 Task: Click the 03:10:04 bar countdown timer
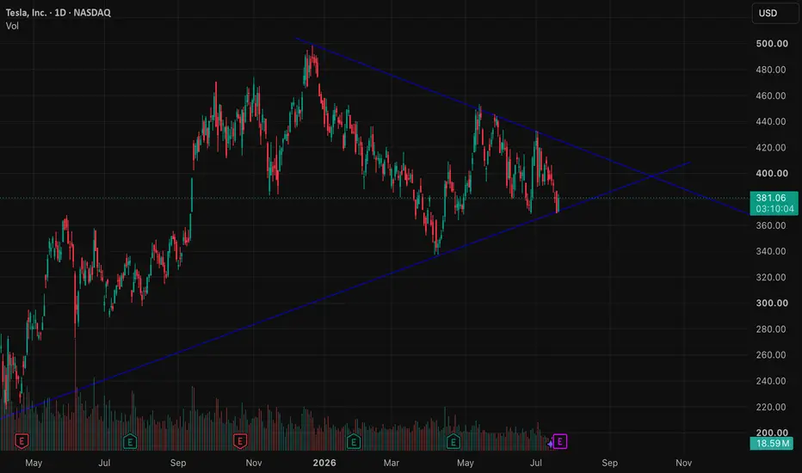point(774,209)
